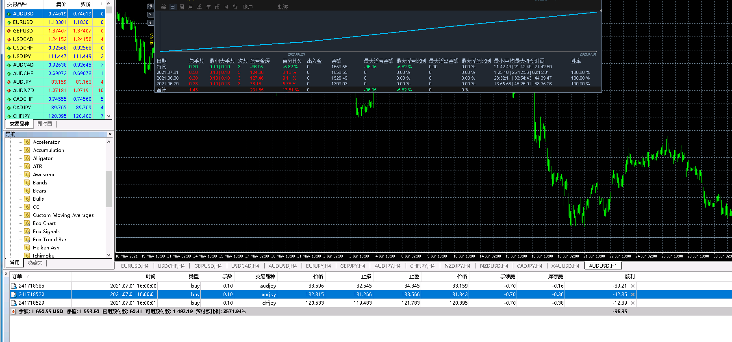Open the XAUUSD,H4 chart tab
Viewport: 732px width, 342px height.
(x=565, y=266)
